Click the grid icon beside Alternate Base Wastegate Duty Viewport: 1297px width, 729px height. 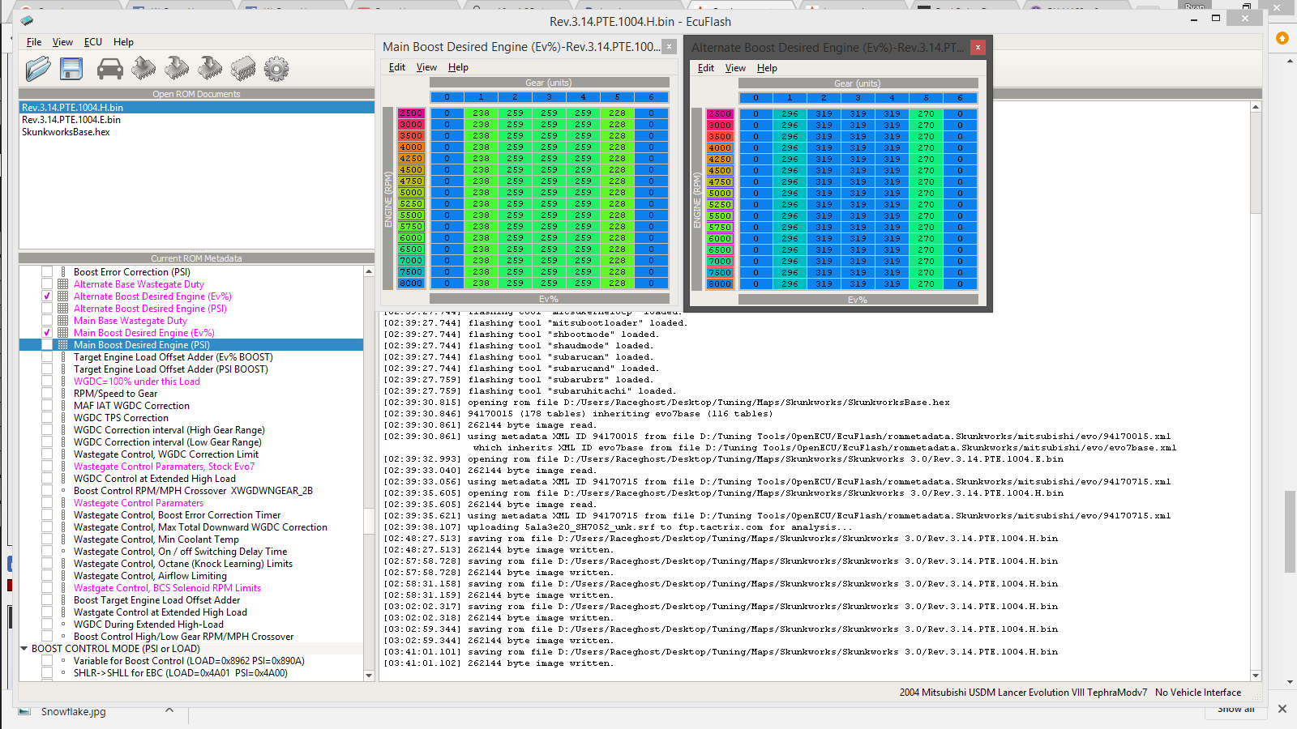63,284
